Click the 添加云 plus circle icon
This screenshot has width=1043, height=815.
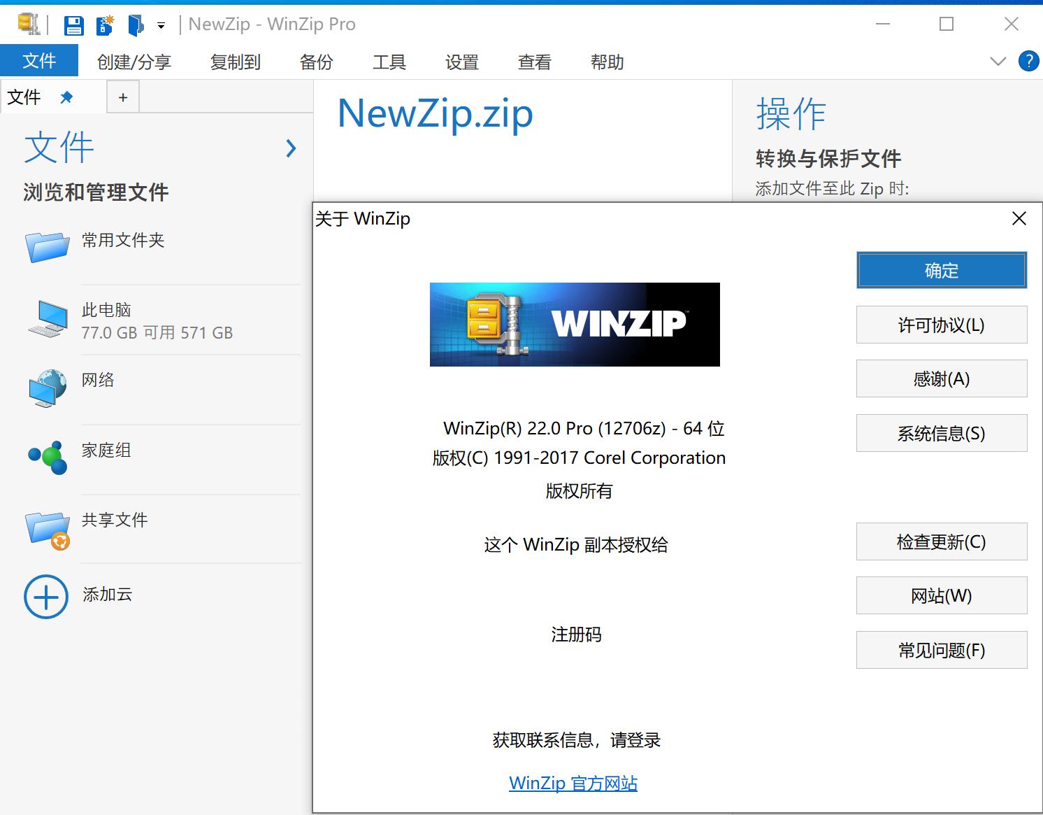pos(46,597)
